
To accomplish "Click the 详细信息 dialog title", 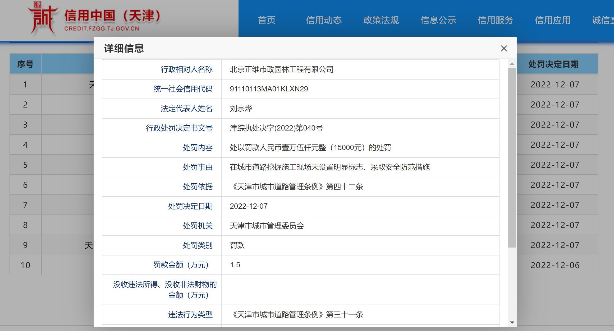I will click(124, 48).
